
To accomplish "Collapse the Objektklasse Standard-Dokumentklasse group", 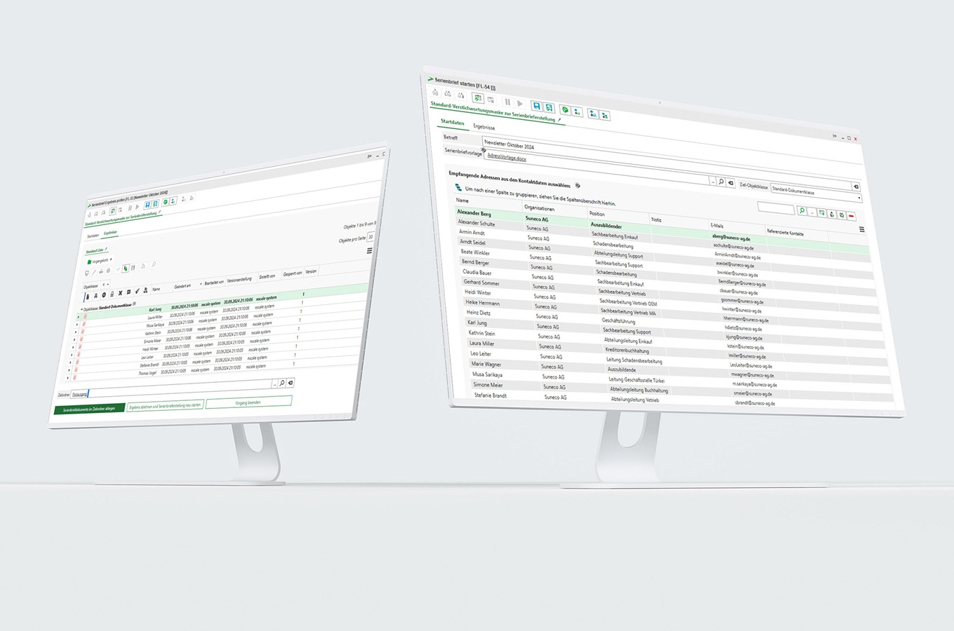I will (81, 309).
